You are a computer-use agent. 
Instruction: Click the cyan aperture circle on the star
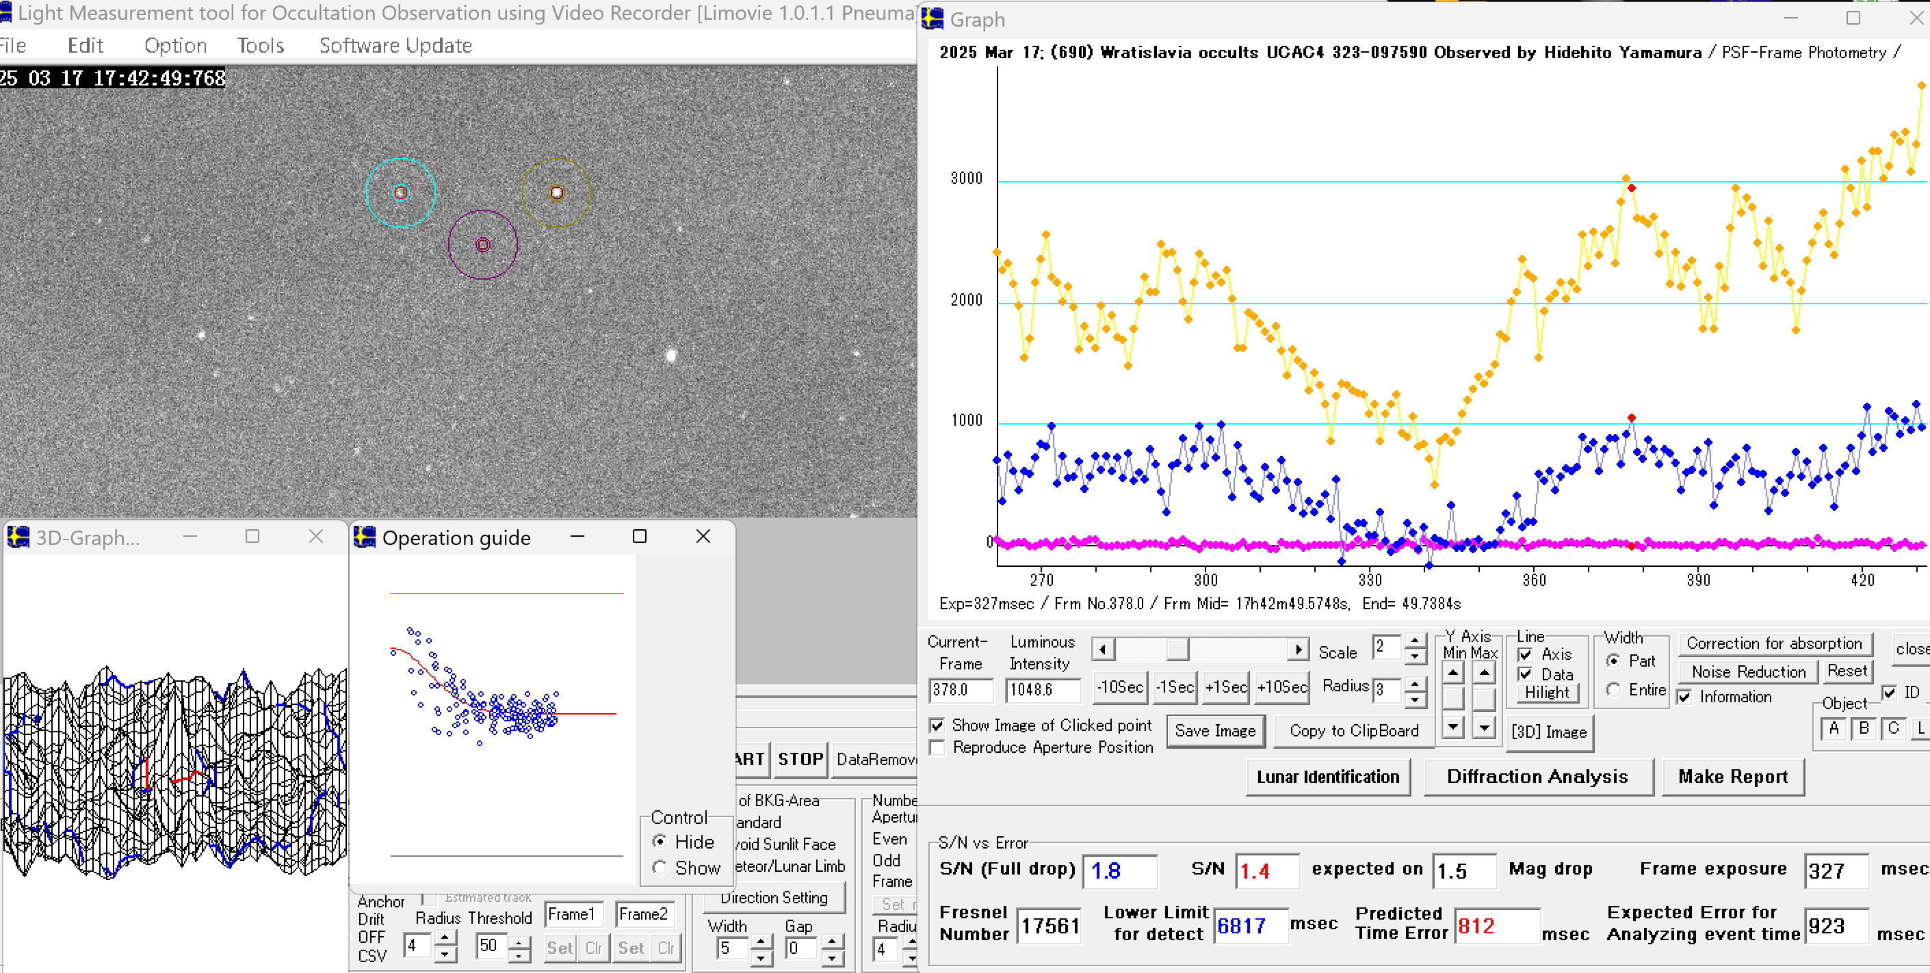(400, 194)
